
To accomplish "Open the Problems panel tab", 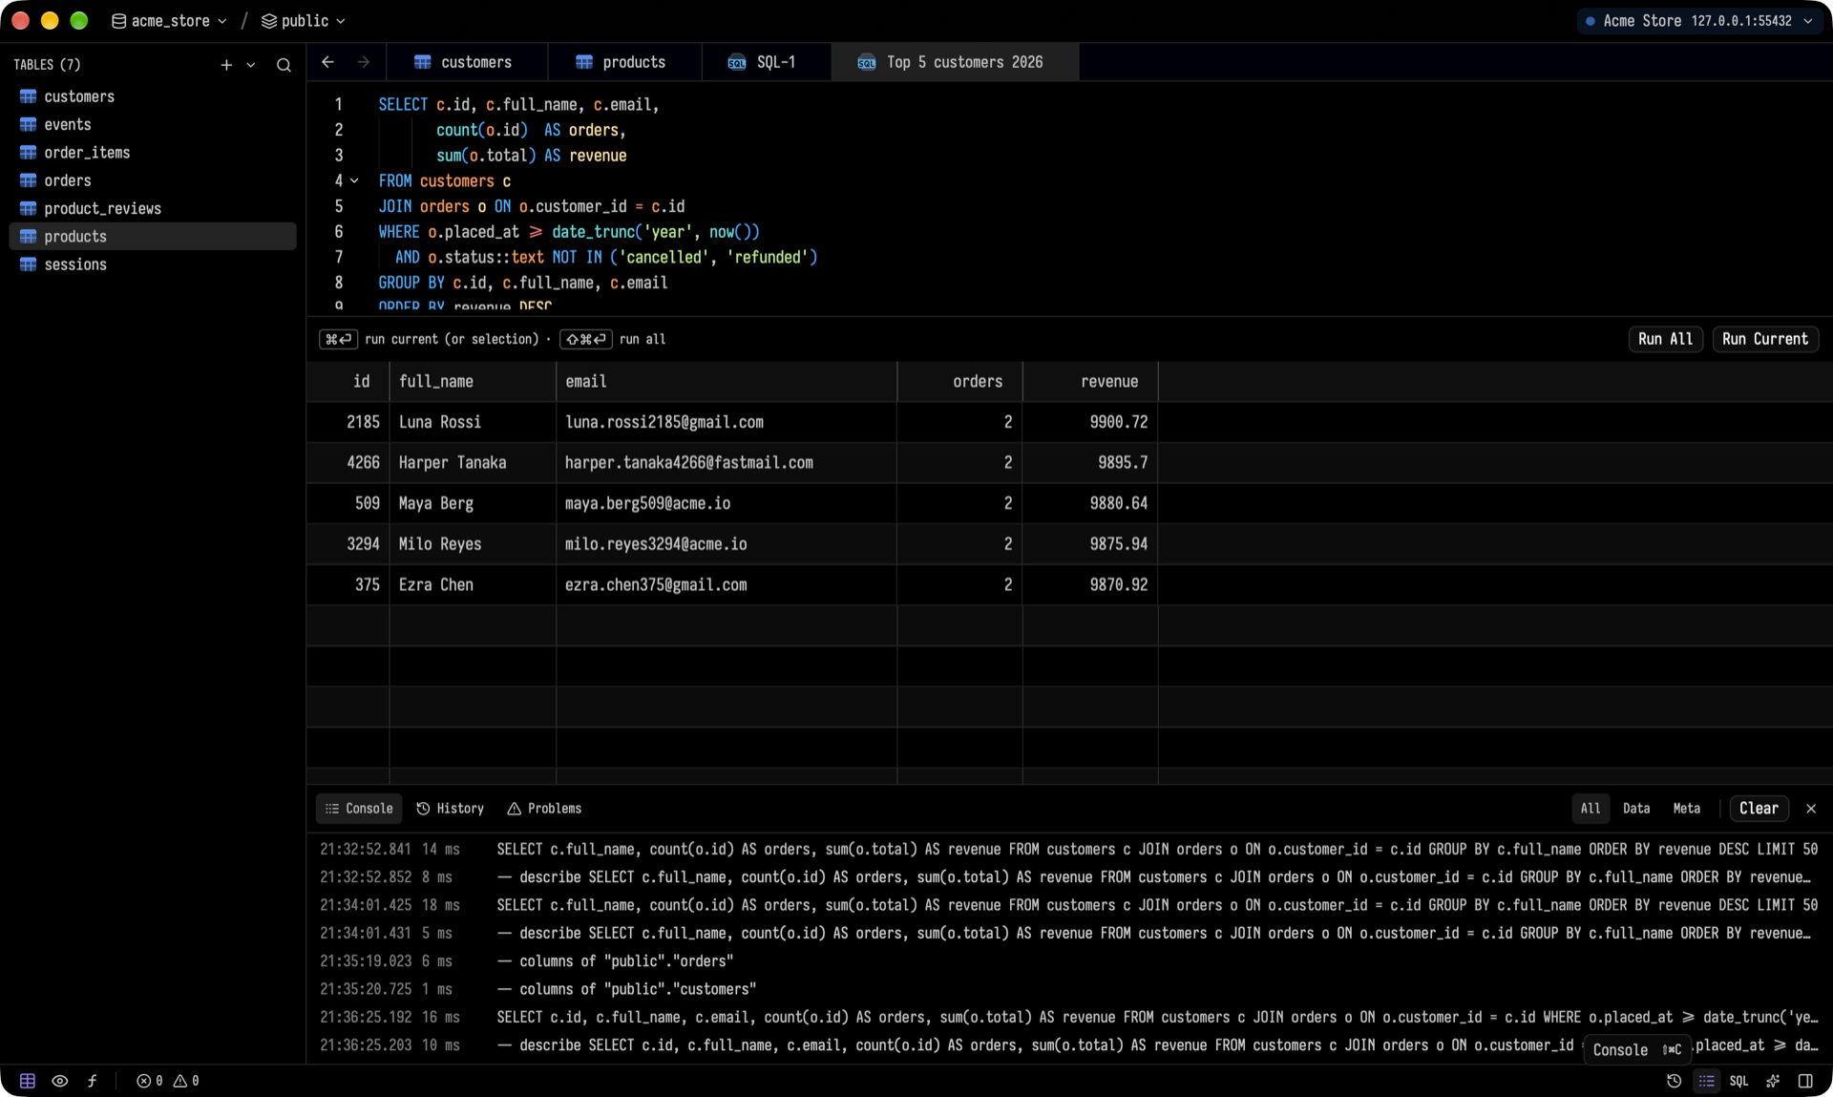I will tap(544, 809).
